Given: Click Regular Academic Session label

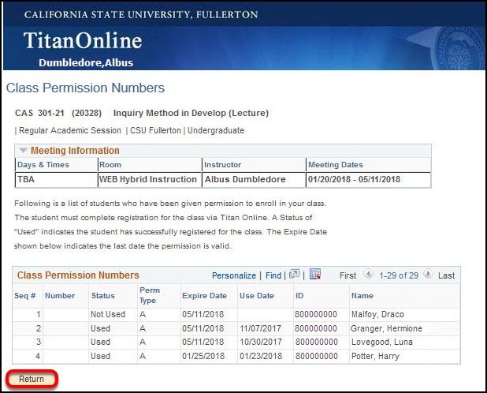Looking at the screenshot, I should click(70, 130).
